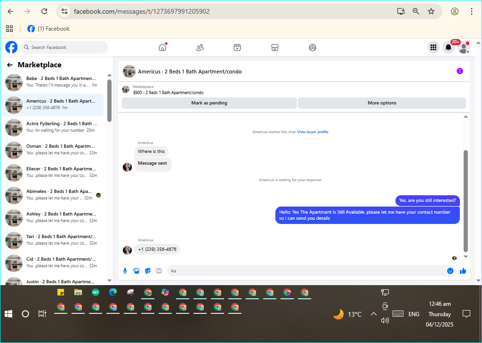482x343 pixels.
Task: Open the Americus conversation in list
Action: point(53,104)
